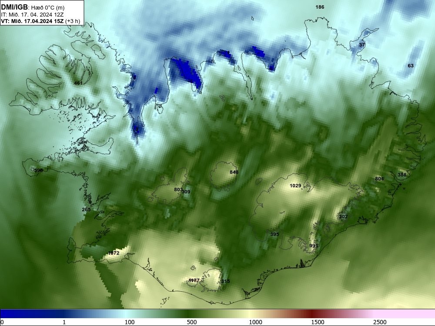Select the 1500 label on the legend
This screenshot has width=435, height=326.
coord(318,322)
